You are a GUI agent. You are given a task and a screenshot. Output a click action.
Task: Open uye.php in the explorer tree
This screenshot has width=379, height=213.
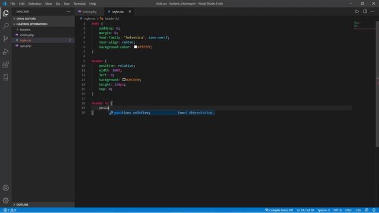[43, 46]
